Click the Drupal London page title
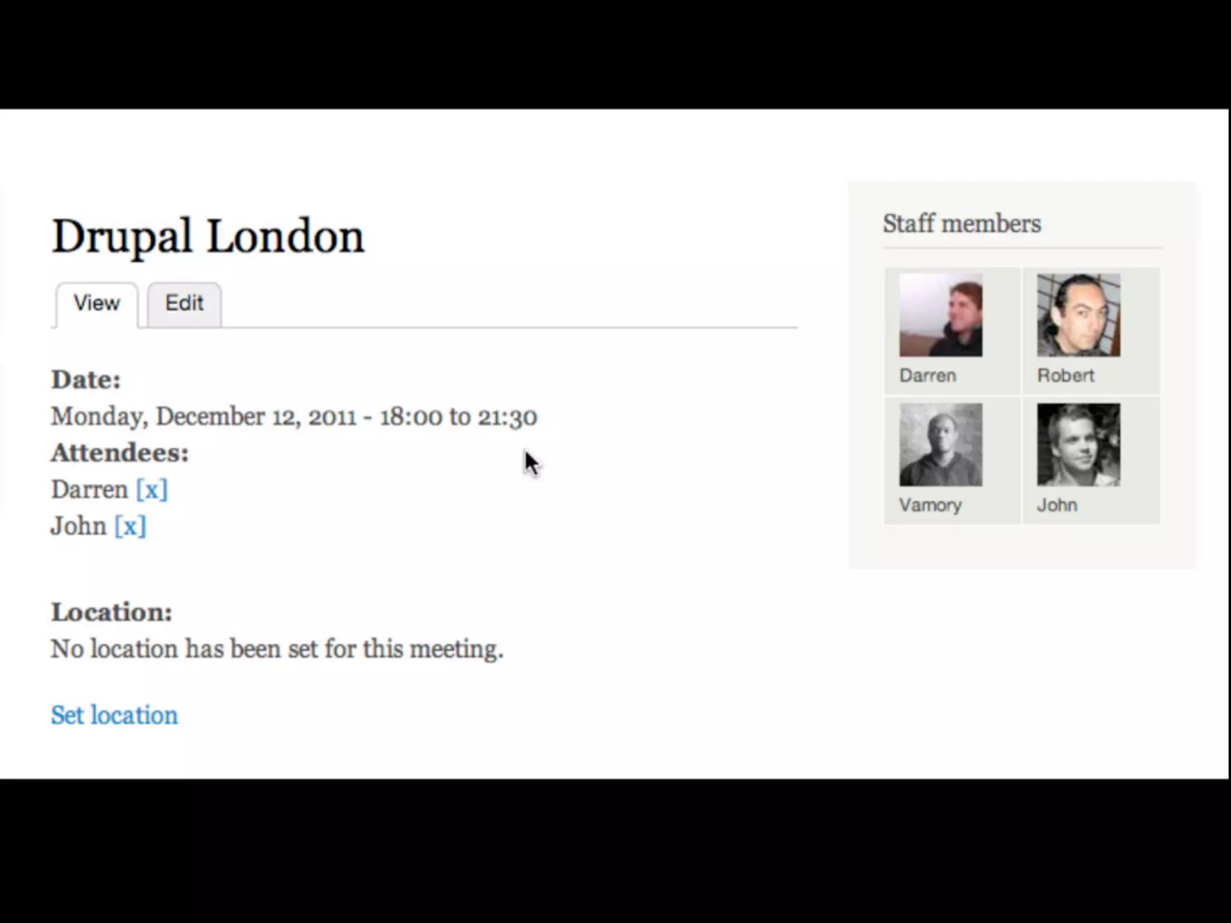 pos(208,237)
